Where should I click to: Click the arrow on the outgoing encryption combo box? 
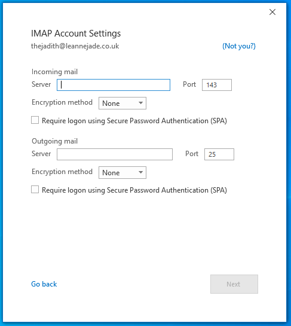click(140, 172)
